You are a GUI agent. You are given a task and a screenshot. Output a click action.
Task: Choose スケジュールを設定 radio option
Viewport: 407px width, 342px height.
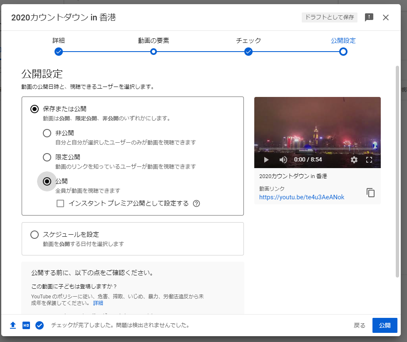35,235
